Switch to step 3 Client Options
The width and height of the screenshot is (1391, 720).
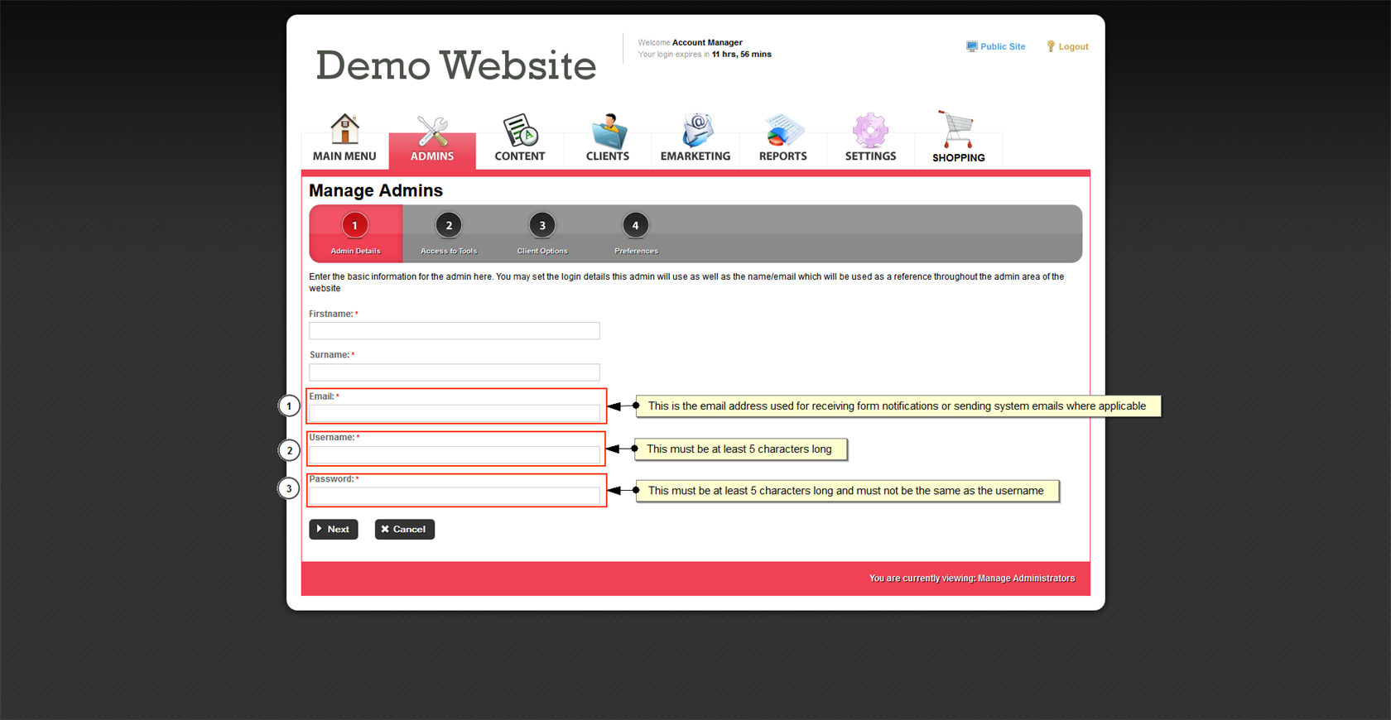point(542,226)
